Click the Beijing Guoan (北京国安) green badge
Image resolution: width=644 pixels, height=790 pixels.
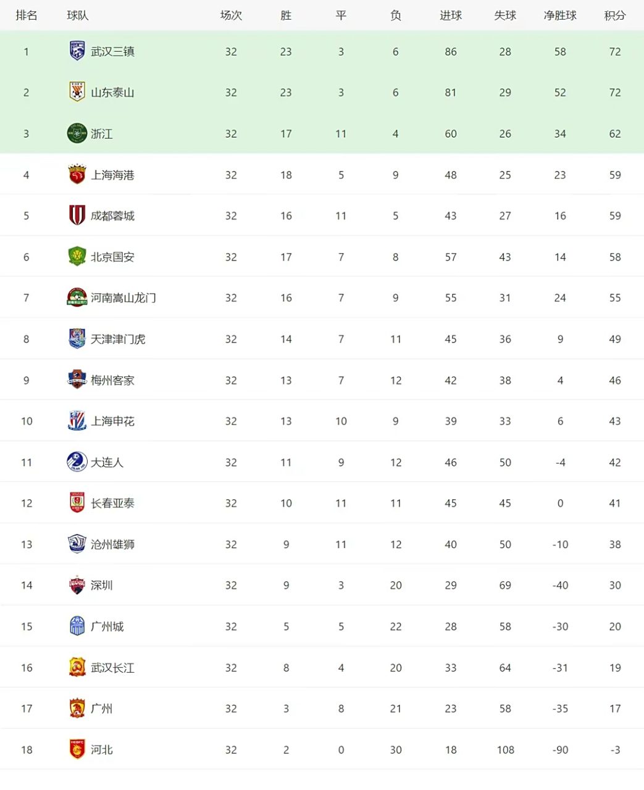coord(77,257)
